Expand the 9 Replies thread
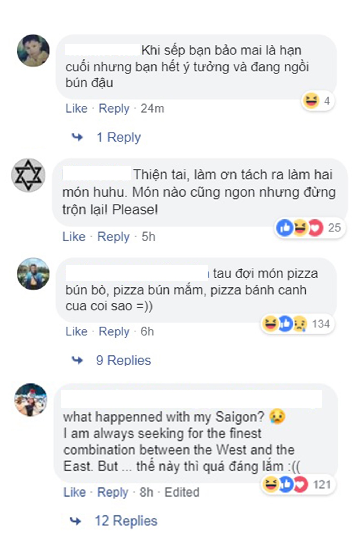The image size is (360, 560). [x=123, y=360]
